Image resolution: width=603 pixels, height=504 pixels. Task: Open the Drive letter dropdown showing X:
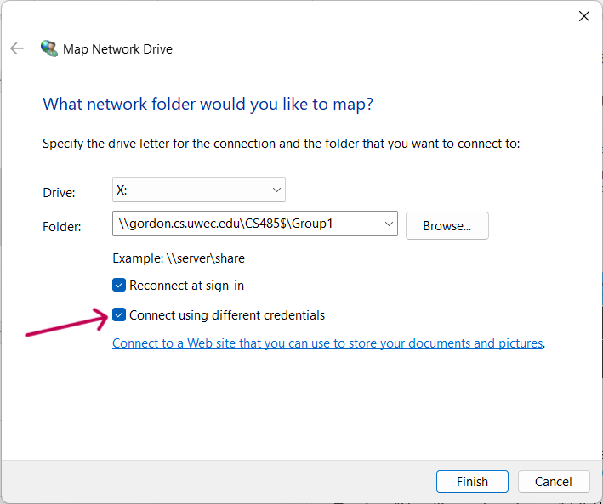(199, 190)
